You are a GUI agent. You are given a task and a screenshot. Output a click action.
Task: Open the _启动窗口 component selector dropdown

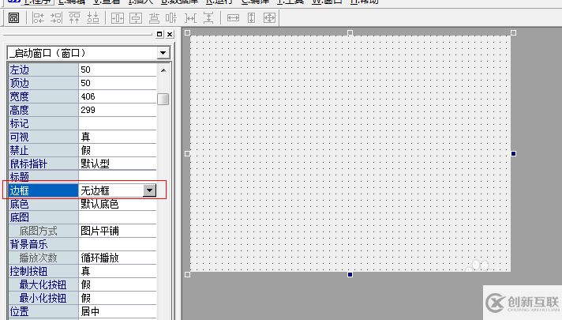point(163,53)
